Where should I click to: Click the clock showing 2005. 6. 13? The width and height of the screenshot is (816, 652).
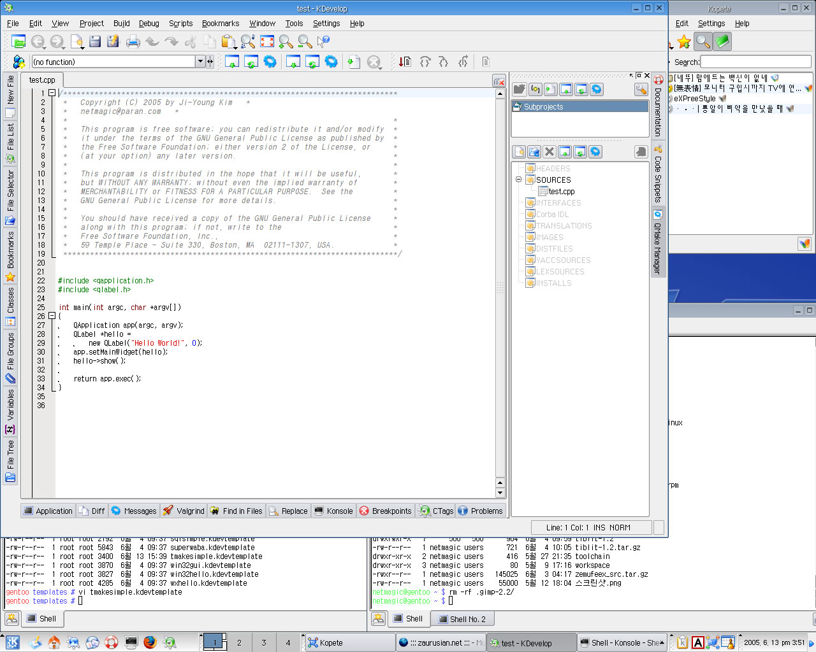(774, 642)
